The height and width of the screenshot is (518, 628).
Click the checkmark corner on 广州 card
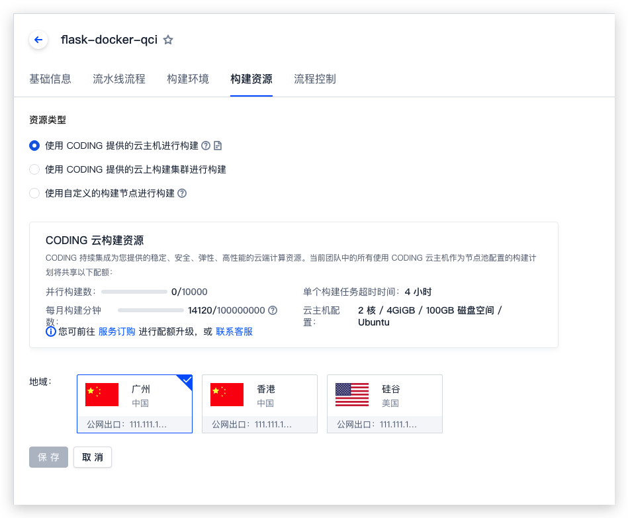[187, 380]
